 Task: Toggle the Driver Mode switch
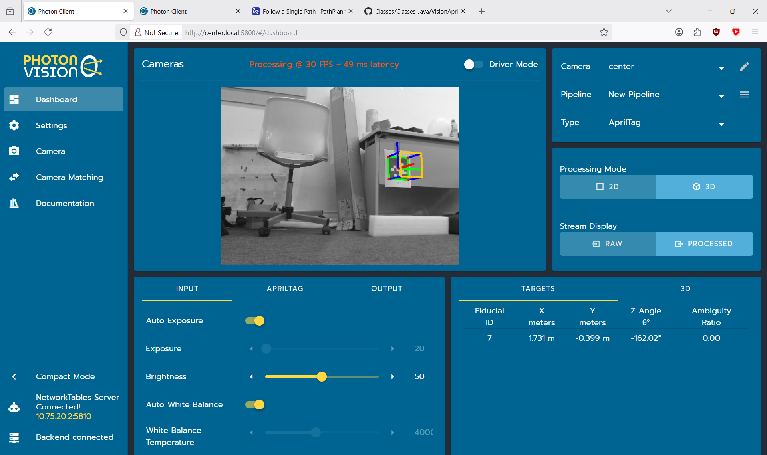[473, 64]
